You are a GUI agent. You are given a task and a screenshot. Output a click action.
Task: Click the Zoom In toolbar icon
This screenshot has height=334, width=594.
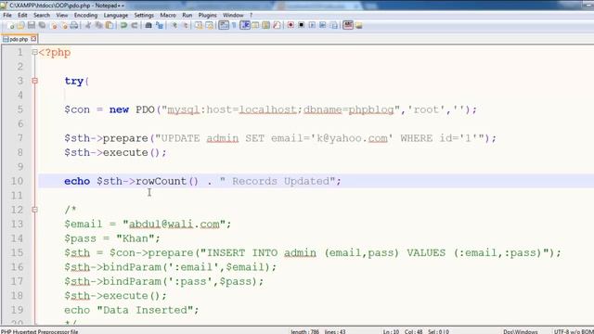tap(174, 25)
